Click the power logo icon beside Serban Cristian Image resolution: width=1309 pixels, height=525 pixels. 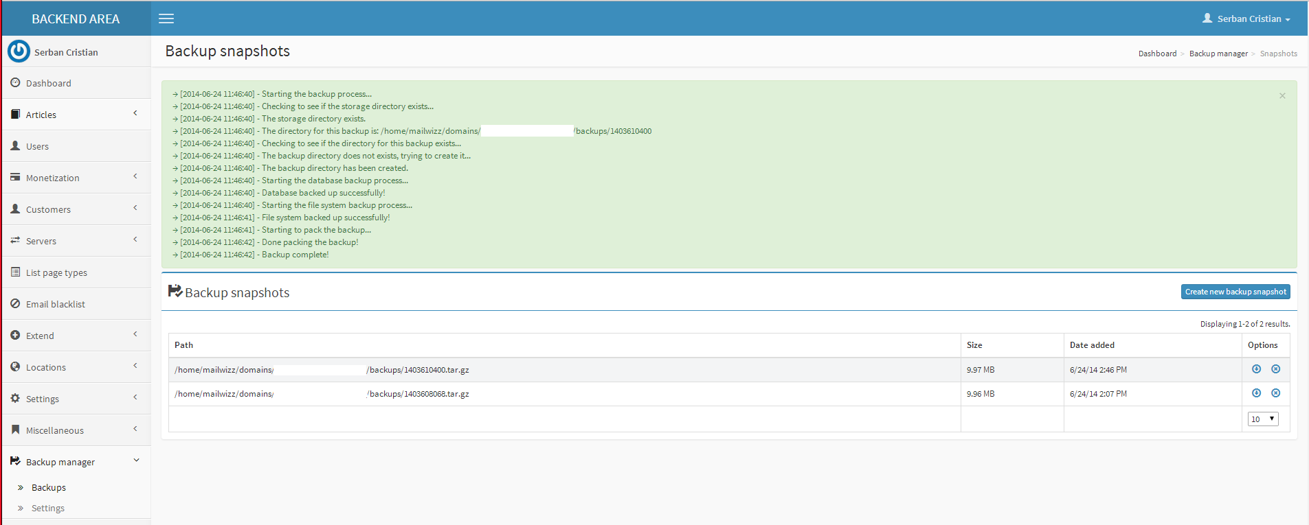coord(19,51)
